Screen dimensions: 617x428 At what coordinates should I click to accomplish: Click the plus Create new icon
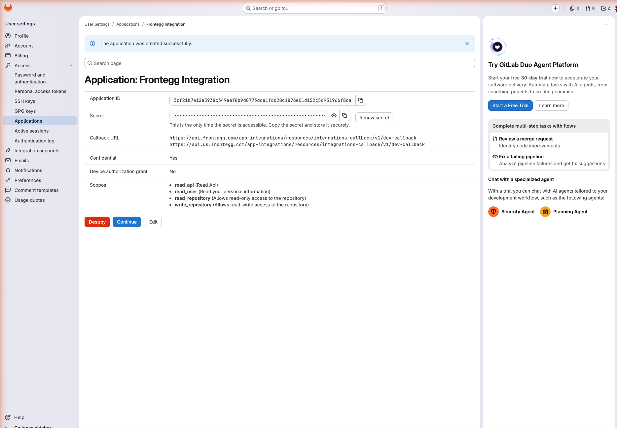(556, 8)
